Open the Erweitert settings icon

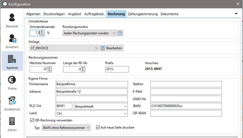pos(12,41)
